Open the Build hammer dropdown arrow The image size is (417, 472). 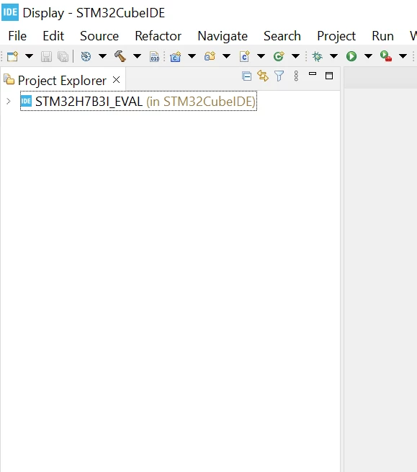click(137, 56)
